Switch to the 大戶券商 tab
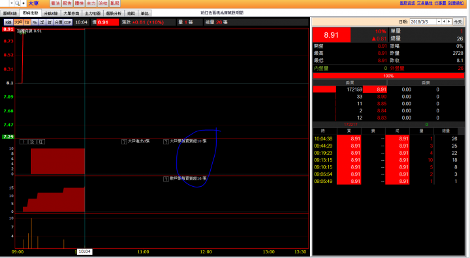Image resolution: width=470 pixels, height=258 pixels. (71, 13)
